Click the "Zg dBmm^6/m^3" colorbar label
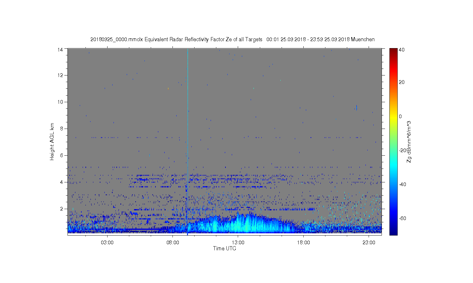The width and height of the screenshot is (473, 283). (409, 142)
